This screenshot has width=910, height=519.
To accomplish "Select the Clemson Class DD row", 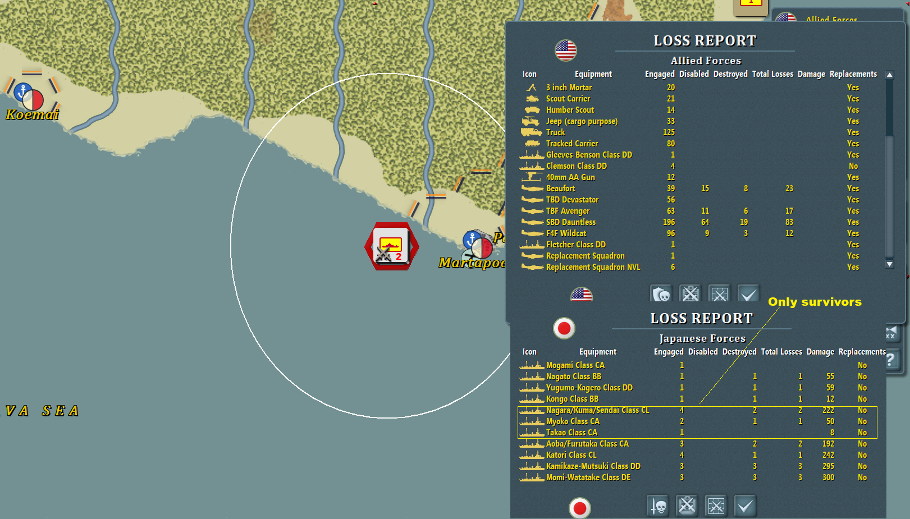I will point(699,166).
